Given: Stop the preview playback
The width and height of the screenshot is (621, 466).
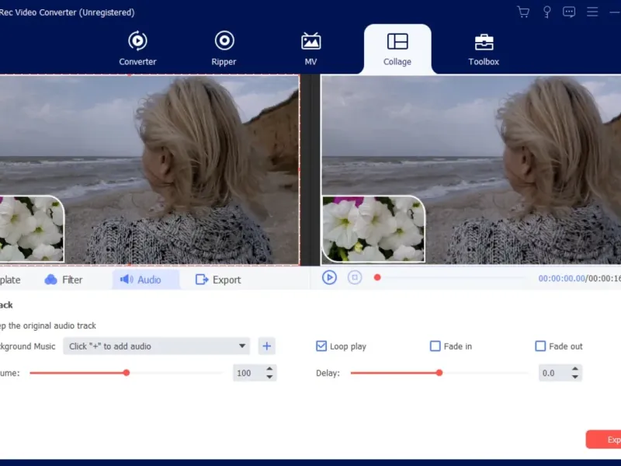Looking at the screenshot, I should pyautogui.click(x=355, y=277).
